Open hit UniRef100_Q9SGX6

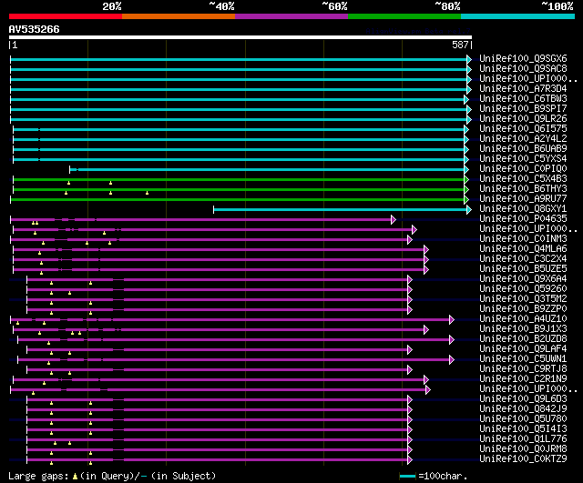pyautogui.click(x=523, y=58)
